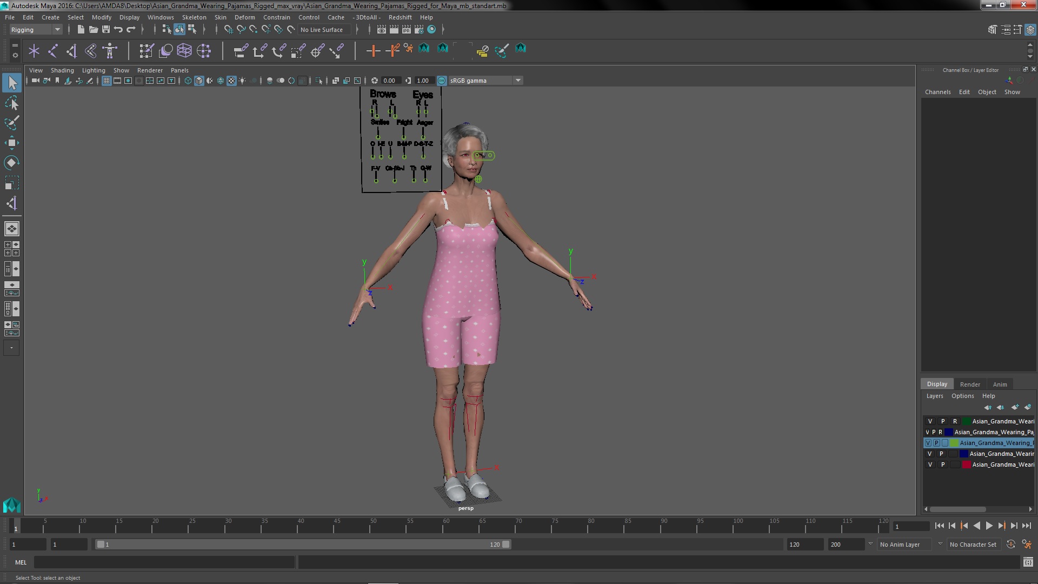Click the Create Lattice shelf icon
The width and height of the screenshot is (1038, 584).
pos(184,51)
